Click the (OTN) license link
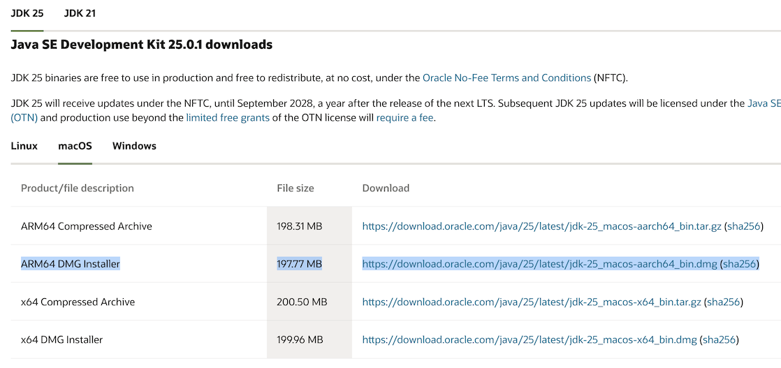The height and width of the screenshot is (368, 781). pos(24,118)
